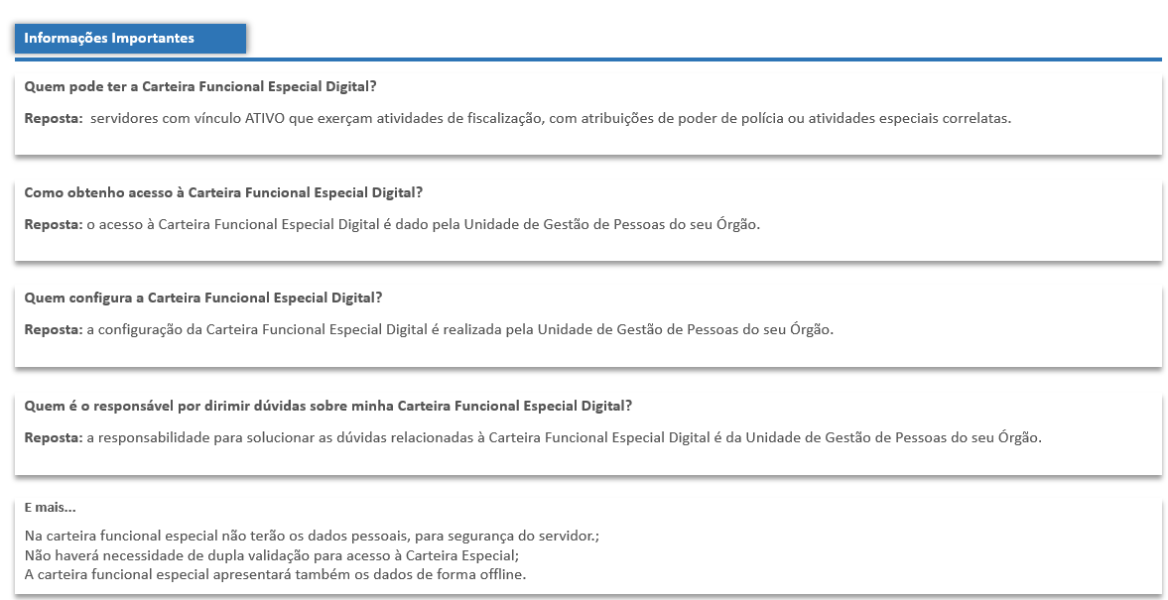Screen dimensions: 1168x600
Task: Click the line about dados de forma offline
Action: [275, 575]
